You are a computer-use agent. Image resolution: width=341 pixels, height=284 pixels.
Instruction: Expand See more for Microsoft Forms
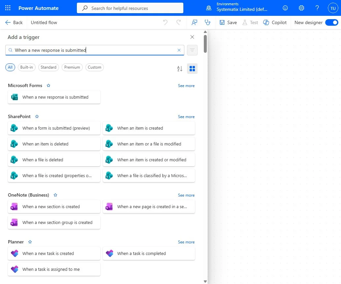click(186, 86)
